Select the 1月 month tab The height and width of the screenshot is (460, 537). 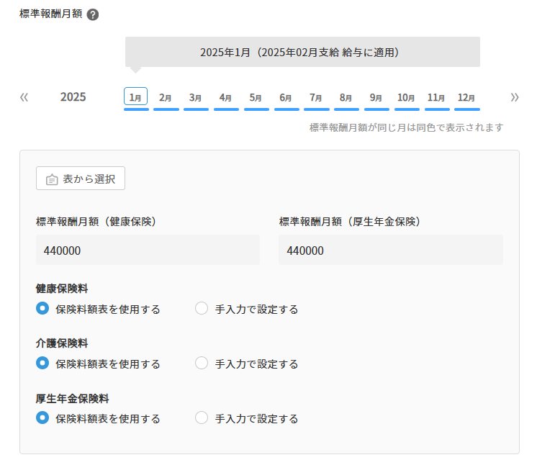click(x=135, y=97)
